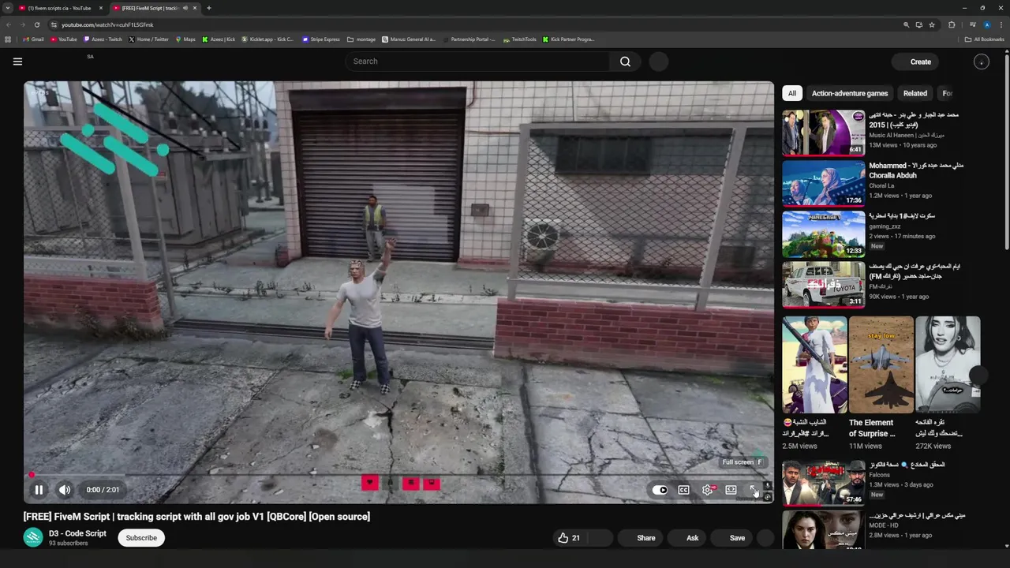1010x568 pixels.
Task: Open the Chrome three-dot menu
Action: click(x=1000, y=24)
